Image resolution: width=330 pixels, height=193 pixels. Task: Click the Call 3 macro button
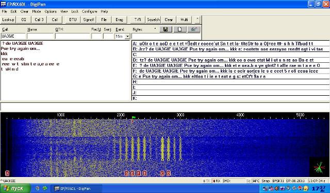[x=39, y=20]
